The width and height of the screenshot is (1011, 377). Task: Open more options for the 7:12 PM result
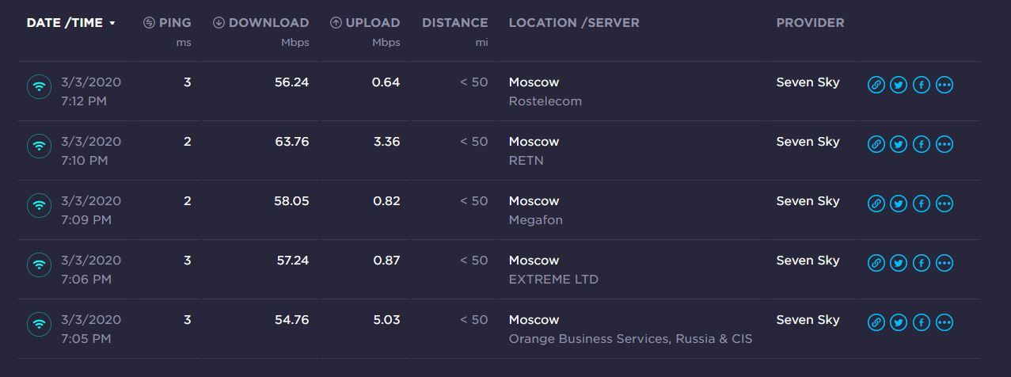944,85
